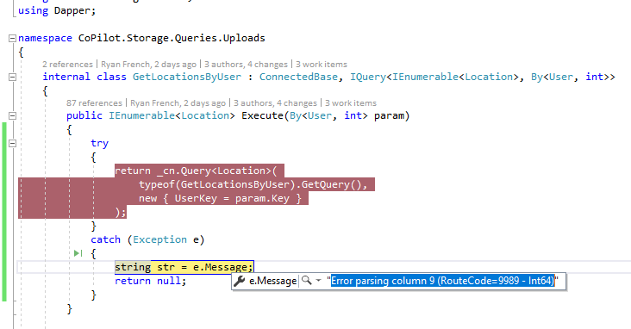
Task: Show 'Ryan French, 2 days ago' above the class
Action: tap(148, 65)
